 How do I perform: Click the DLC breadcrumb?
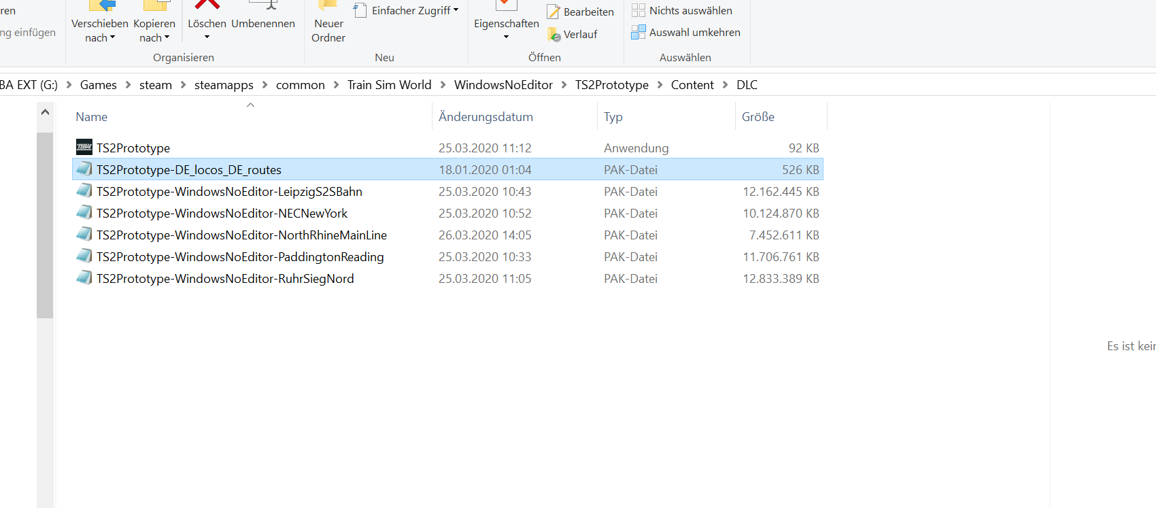pyautogui.click(x=747, y=85)
